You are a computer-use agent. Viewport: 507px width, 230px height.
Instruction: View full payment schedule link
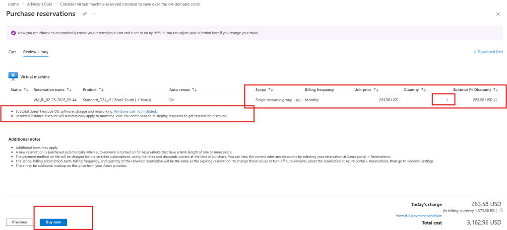[419, 216]
